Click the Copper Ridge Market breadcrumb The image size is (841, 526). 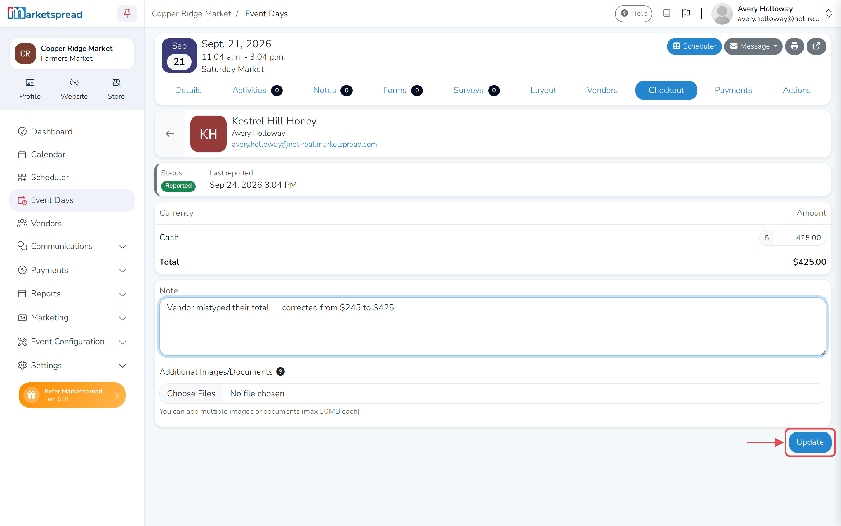click(x=191, y=13)
